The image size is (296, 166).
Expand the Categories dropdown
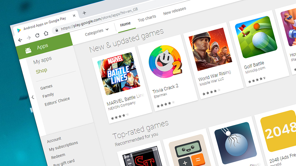coord(97,32)
